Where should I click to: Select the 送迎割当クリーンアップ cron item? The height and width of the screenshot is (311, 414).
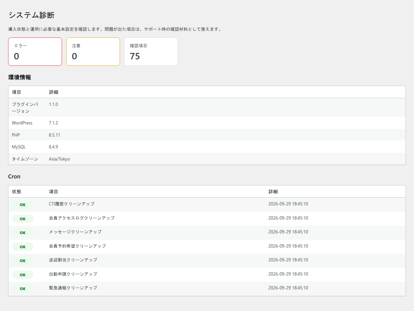point(73,260)
